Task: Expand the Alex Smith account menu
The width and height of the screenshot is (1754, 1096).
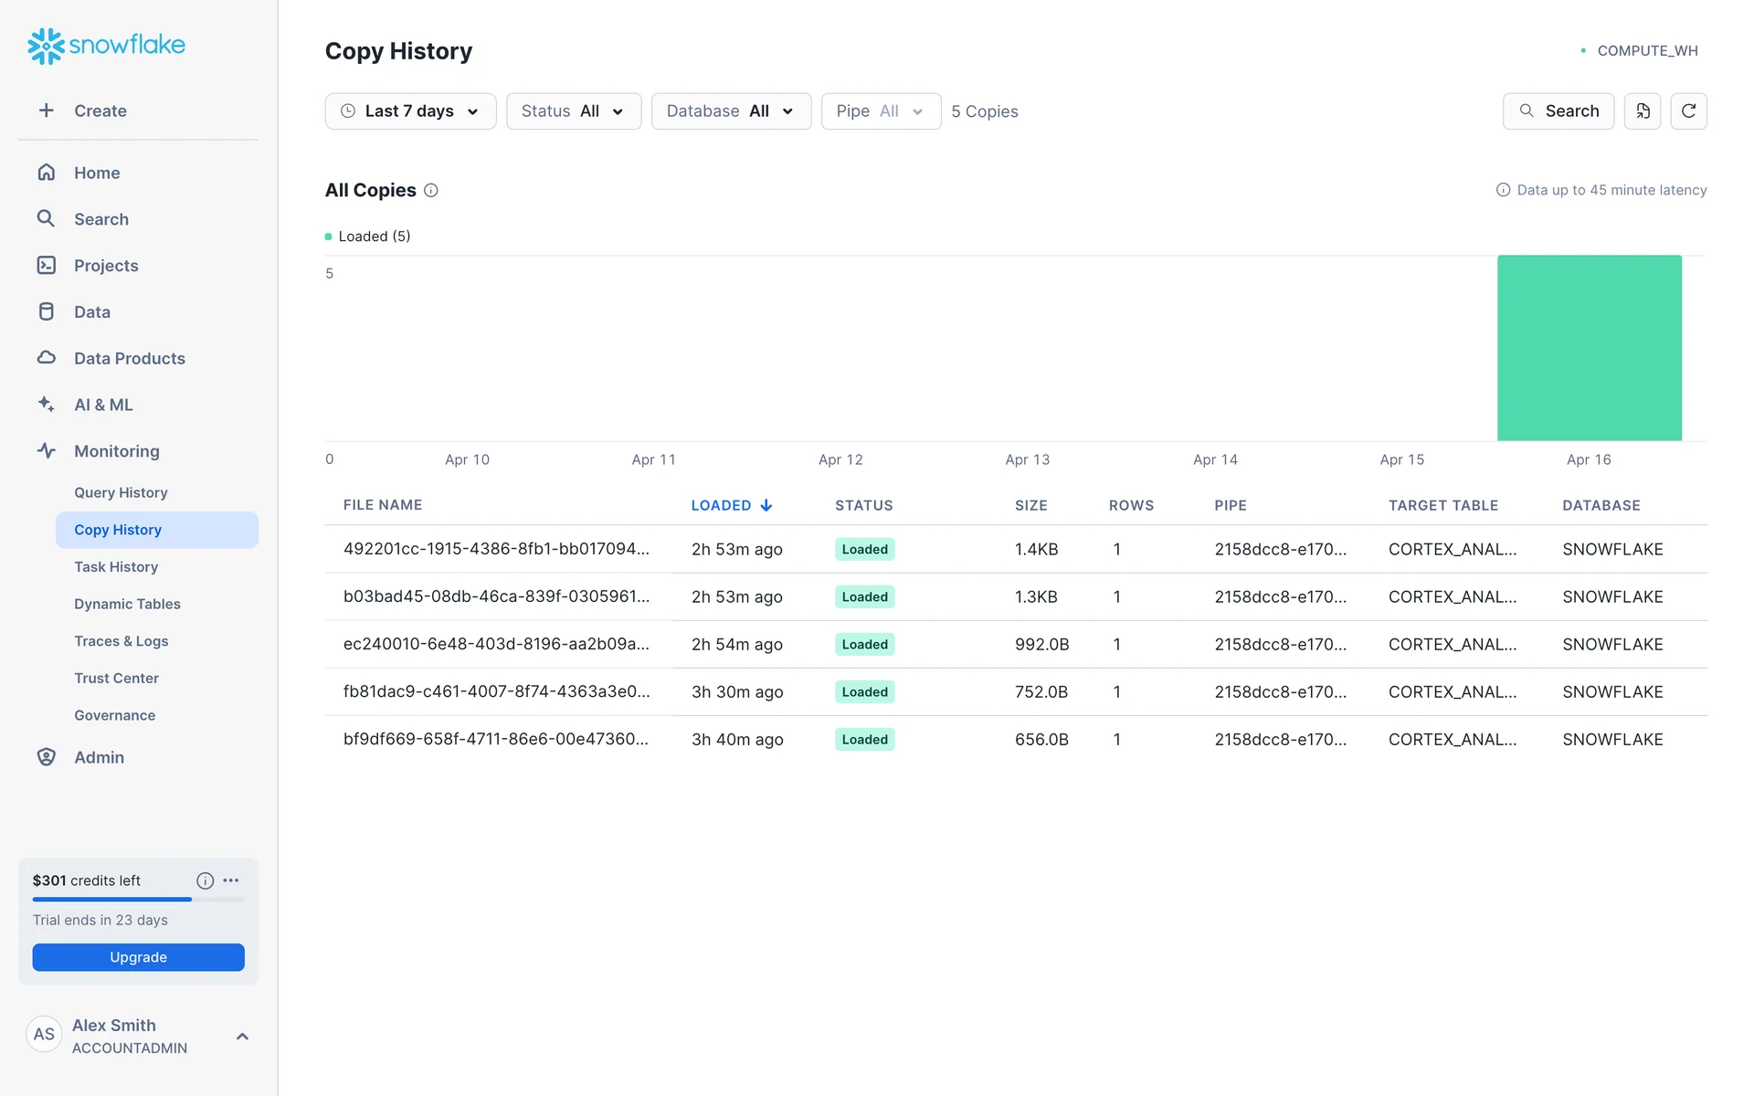Action: tap(242, 1036)
